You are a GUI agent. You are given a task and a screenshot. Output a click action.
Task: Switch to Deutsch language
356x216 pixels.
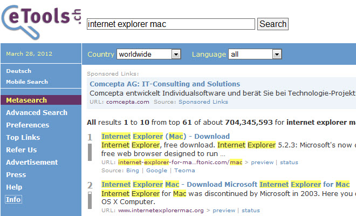coord(19,71)
